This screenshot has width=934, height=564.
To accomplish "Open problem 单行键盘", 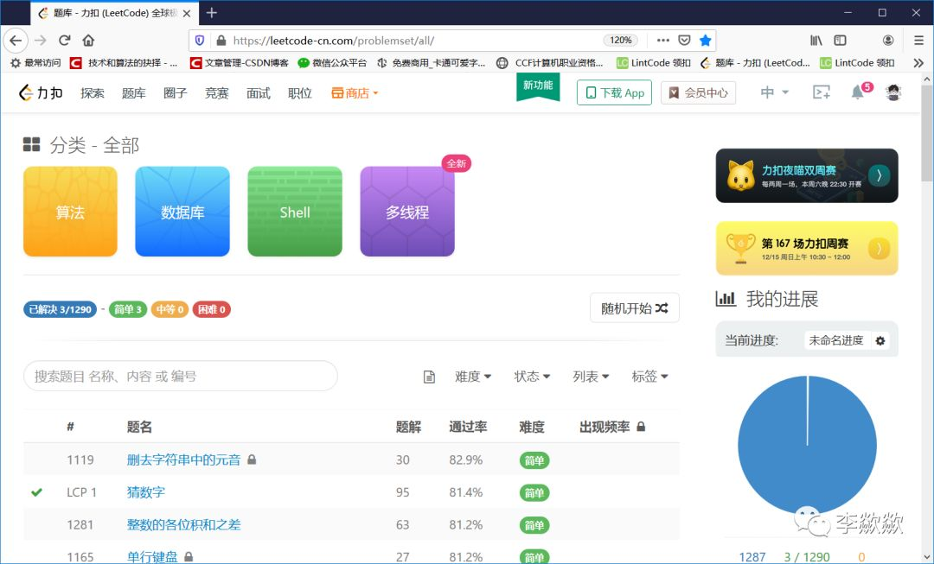I will click(152, 557).
